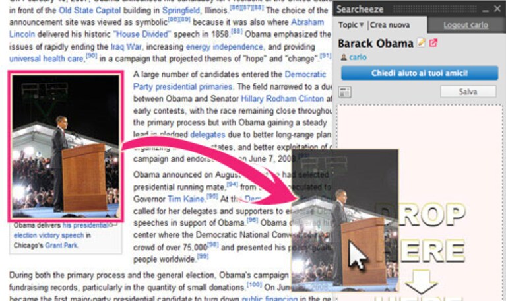Click the Chiedi aiuto ai tuoi amici button
The height and width of the screenshot is (301, 506).
[420, 73]
